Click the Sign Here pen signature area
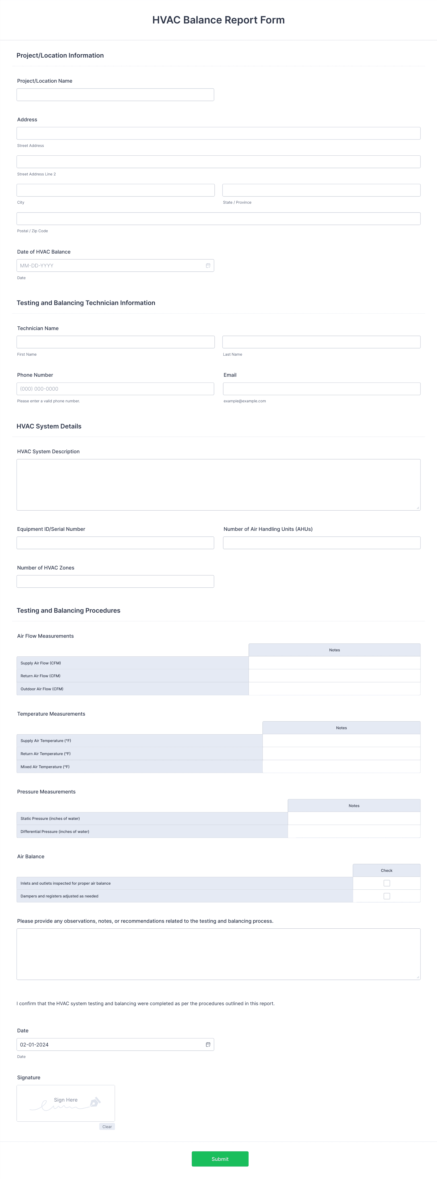 [66, 1103]
